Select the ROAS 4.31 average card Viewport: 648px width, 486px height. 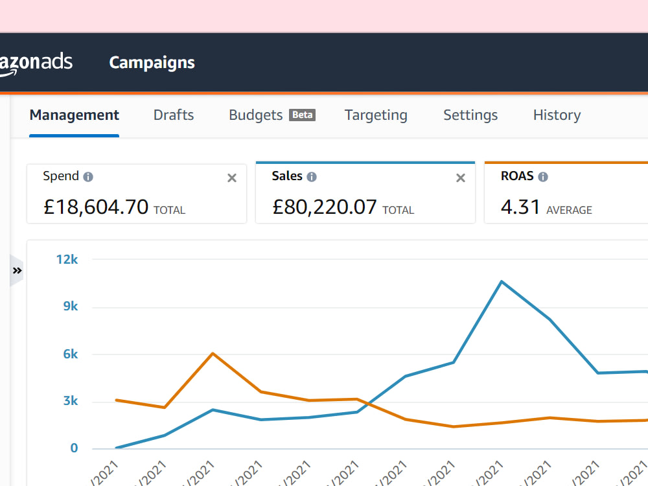[x=566, y=193]
